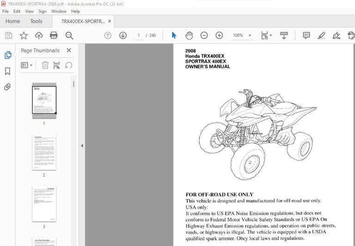Go to next page arrow

(123, 36)
